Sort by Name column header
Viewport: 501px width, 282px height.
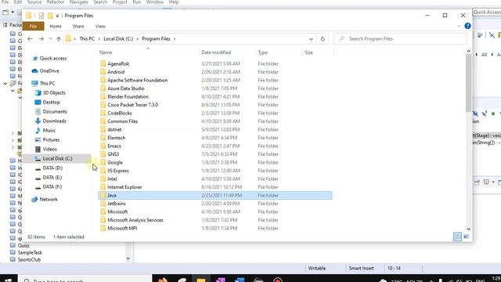[x=106, y=52]
